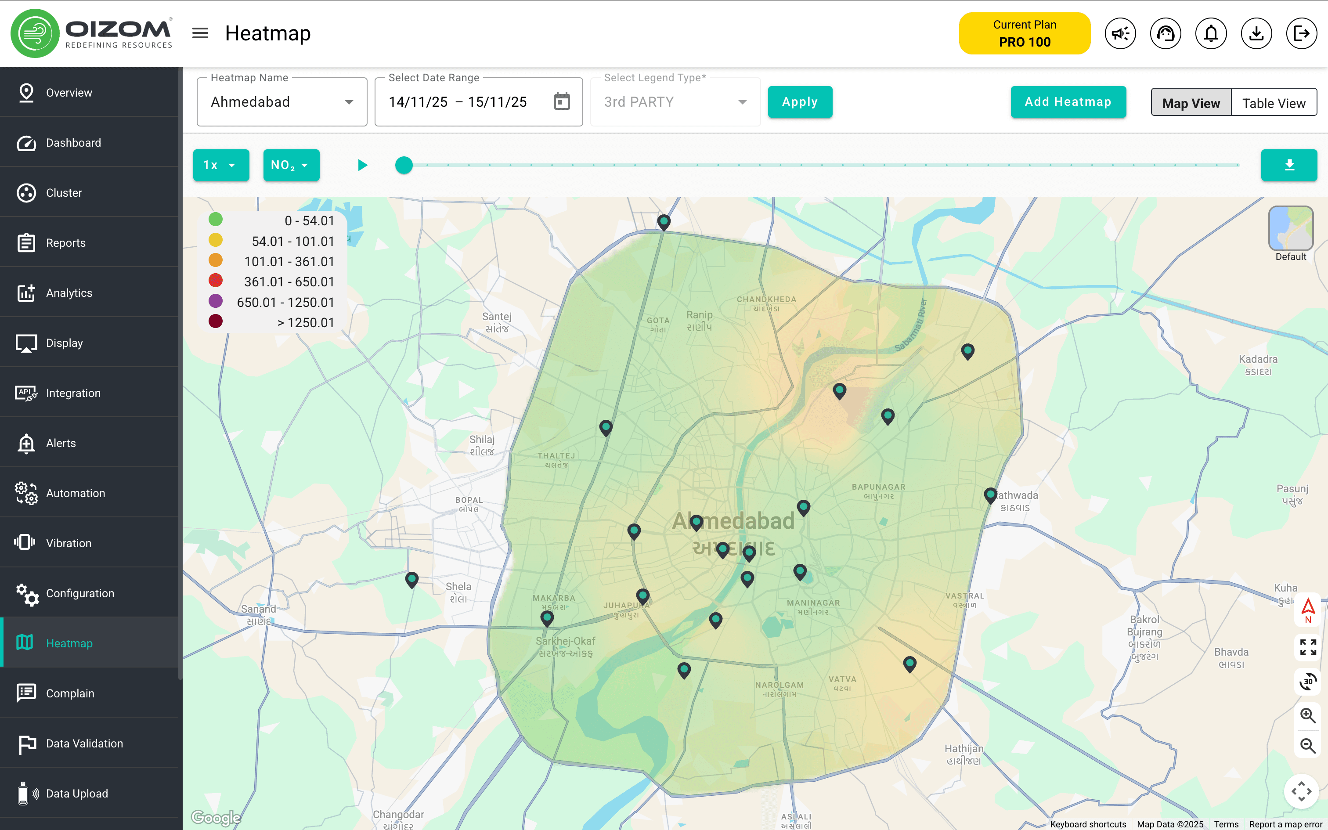Click the heatmap timeline slider handle

(x=404, y=165)
